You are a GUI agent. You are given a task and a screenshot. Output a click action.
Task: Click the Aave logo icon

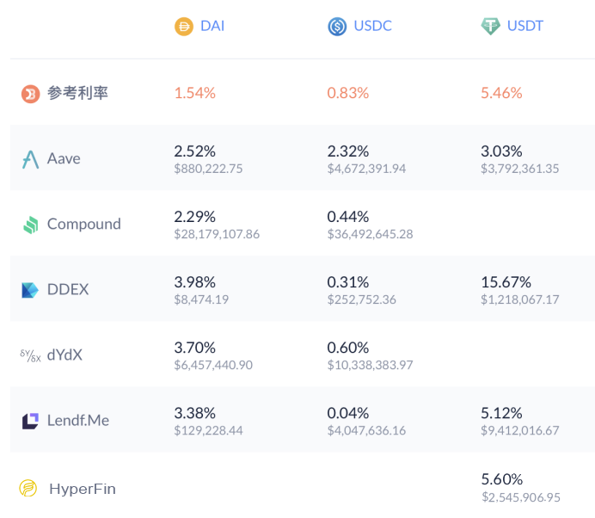click(x=30, y=159)
